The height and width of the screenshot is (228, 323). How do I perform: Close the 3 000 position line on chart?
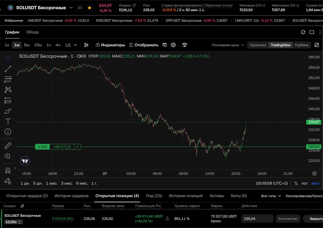[77, 147]
